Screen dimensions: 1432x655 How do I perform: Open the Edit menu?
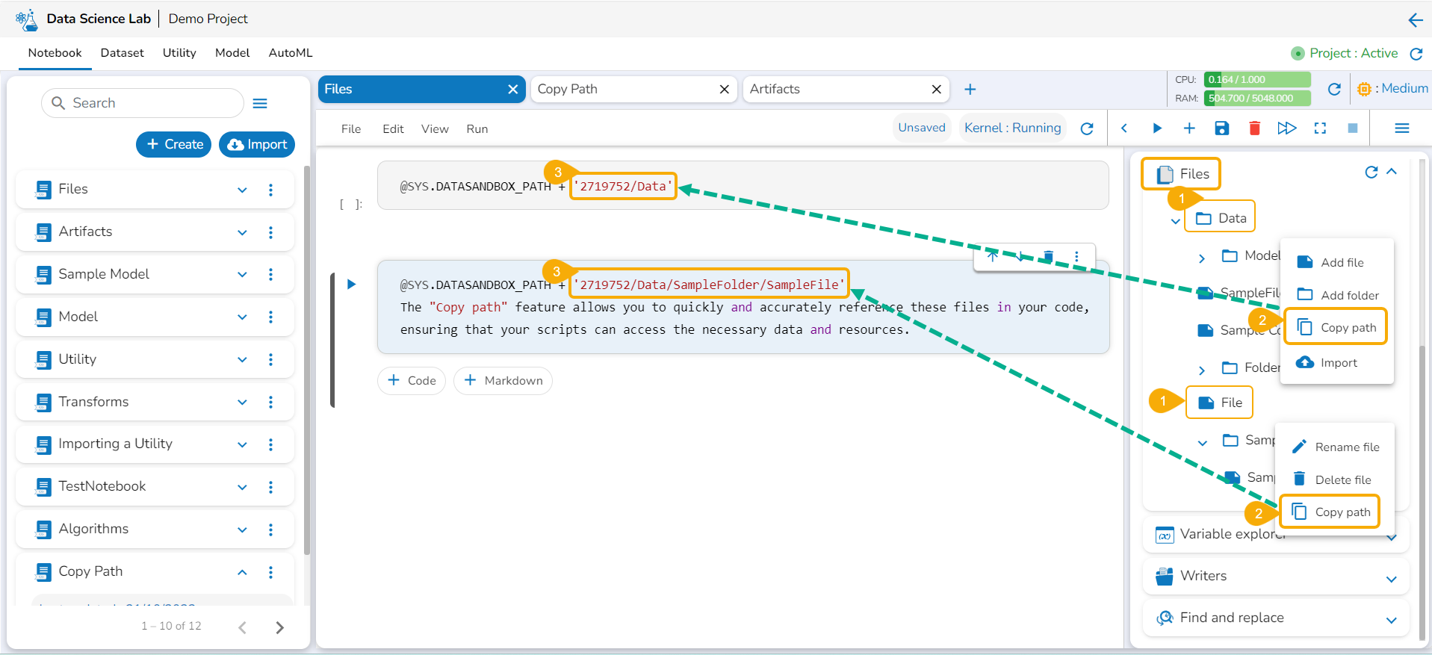393,129
